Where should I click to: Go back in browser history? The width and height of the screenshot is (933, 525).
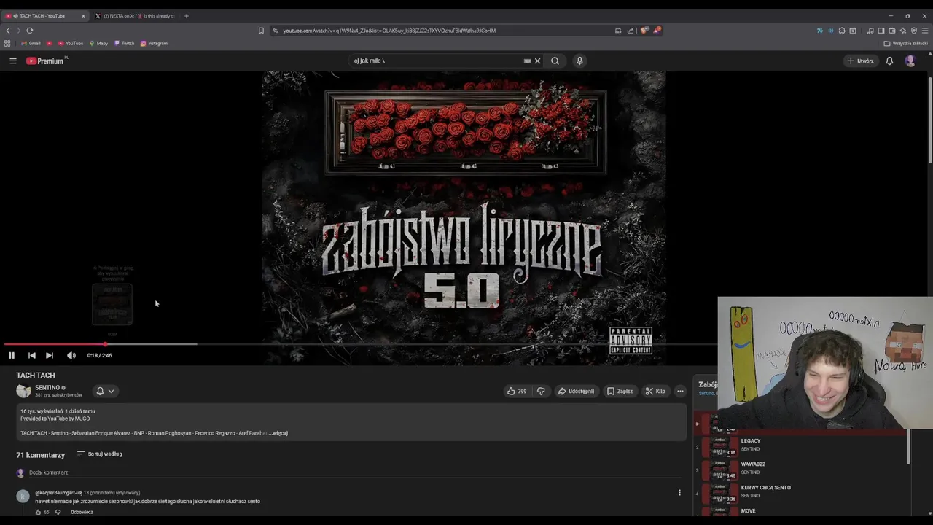[8, 31]
